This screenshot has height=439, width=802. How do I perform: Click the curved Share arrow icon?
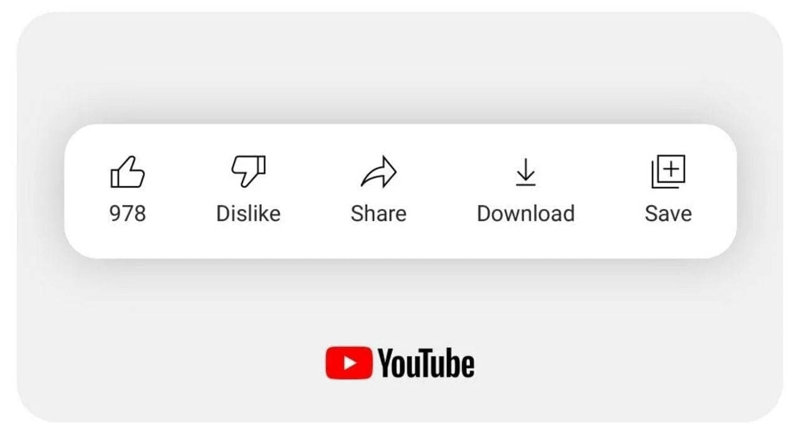tap(378, 172)
